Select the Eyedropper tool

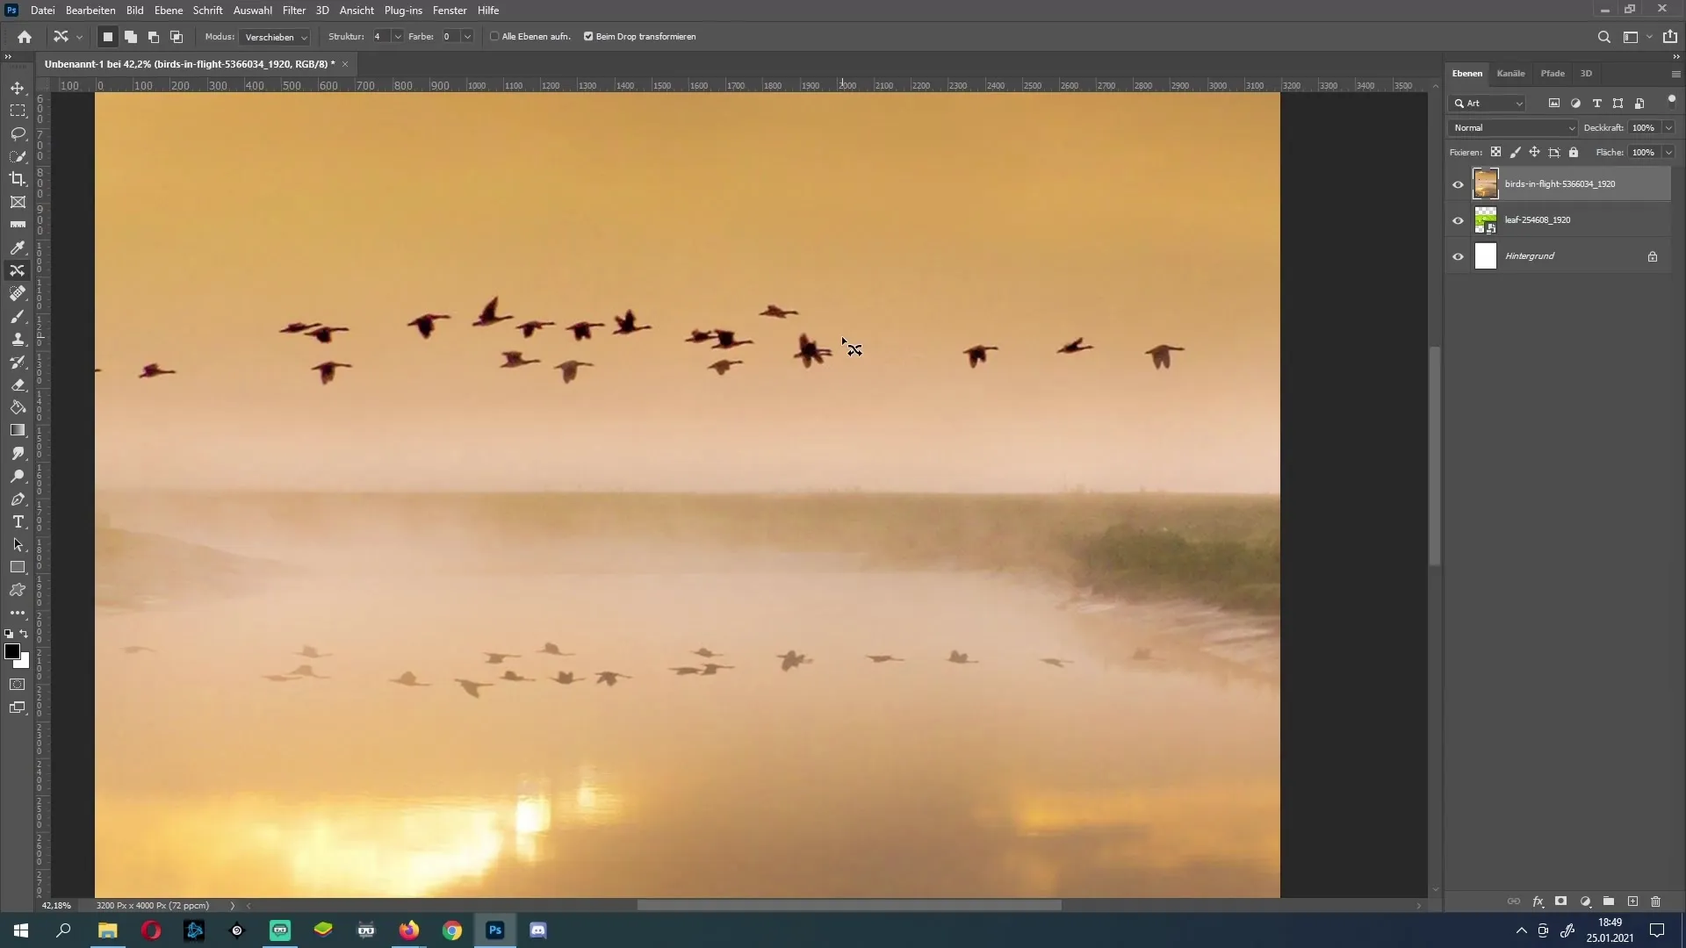[x=18, y=247]
